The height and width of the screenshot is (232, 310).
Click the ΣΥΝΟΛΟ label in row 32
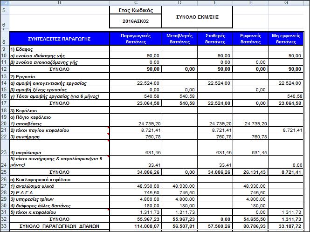[x=59, y=219]
